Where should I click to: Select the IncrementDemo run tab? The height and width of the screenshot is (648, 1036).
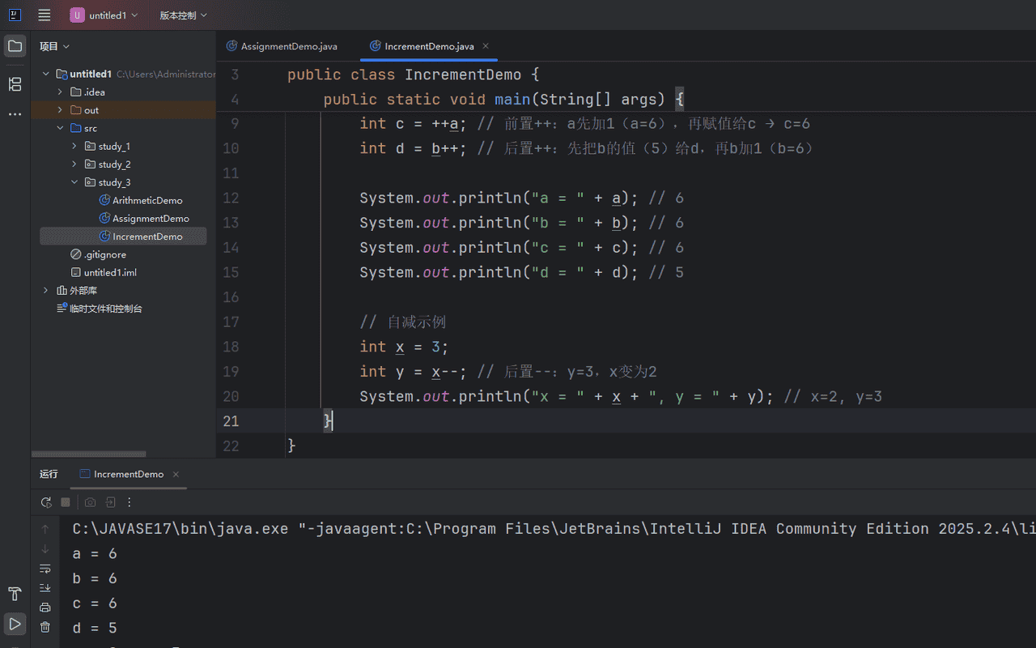[127, 474]
